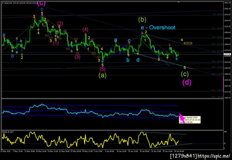Select the green (a) wave label
The width and height of the screenshot is (232, 160).
tap(102, 75)
